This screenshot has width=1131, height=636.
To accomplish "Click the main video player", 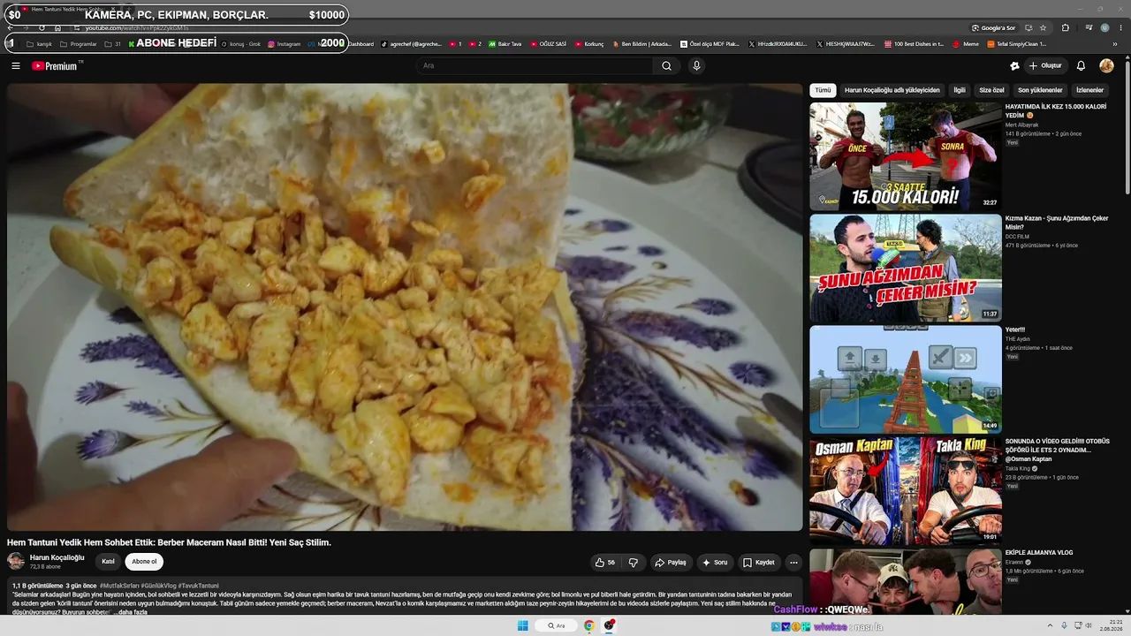I will click(x=405, y=307).
